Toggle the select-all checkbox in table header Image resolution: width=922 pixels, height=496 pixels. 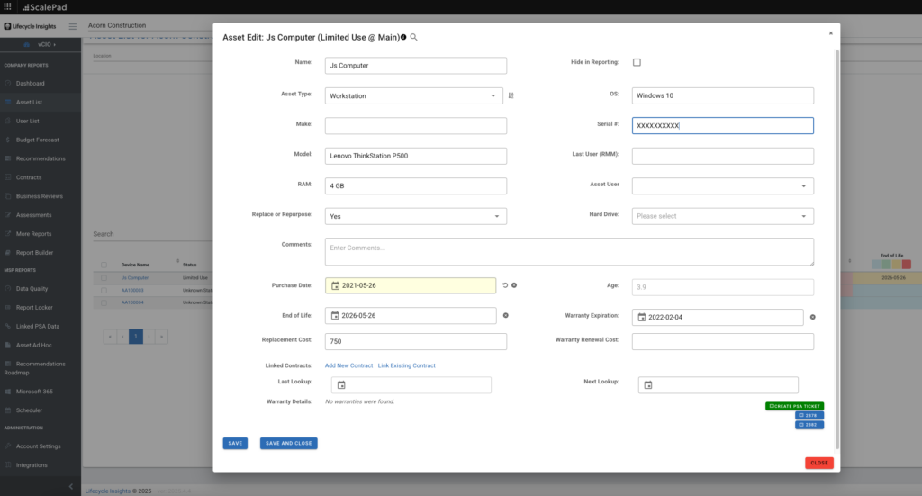click(x=104, y=265)
